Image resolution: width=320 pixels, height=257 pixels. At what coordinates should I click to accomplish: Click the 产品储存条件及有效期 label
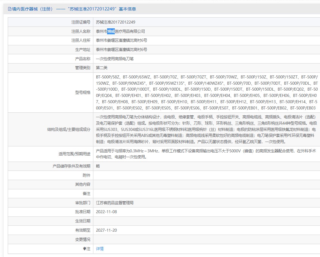point(72,166)
